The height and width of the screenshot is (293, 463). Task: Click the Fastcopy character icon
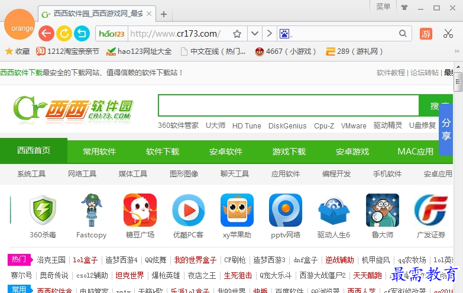click(x=92, y=210)
